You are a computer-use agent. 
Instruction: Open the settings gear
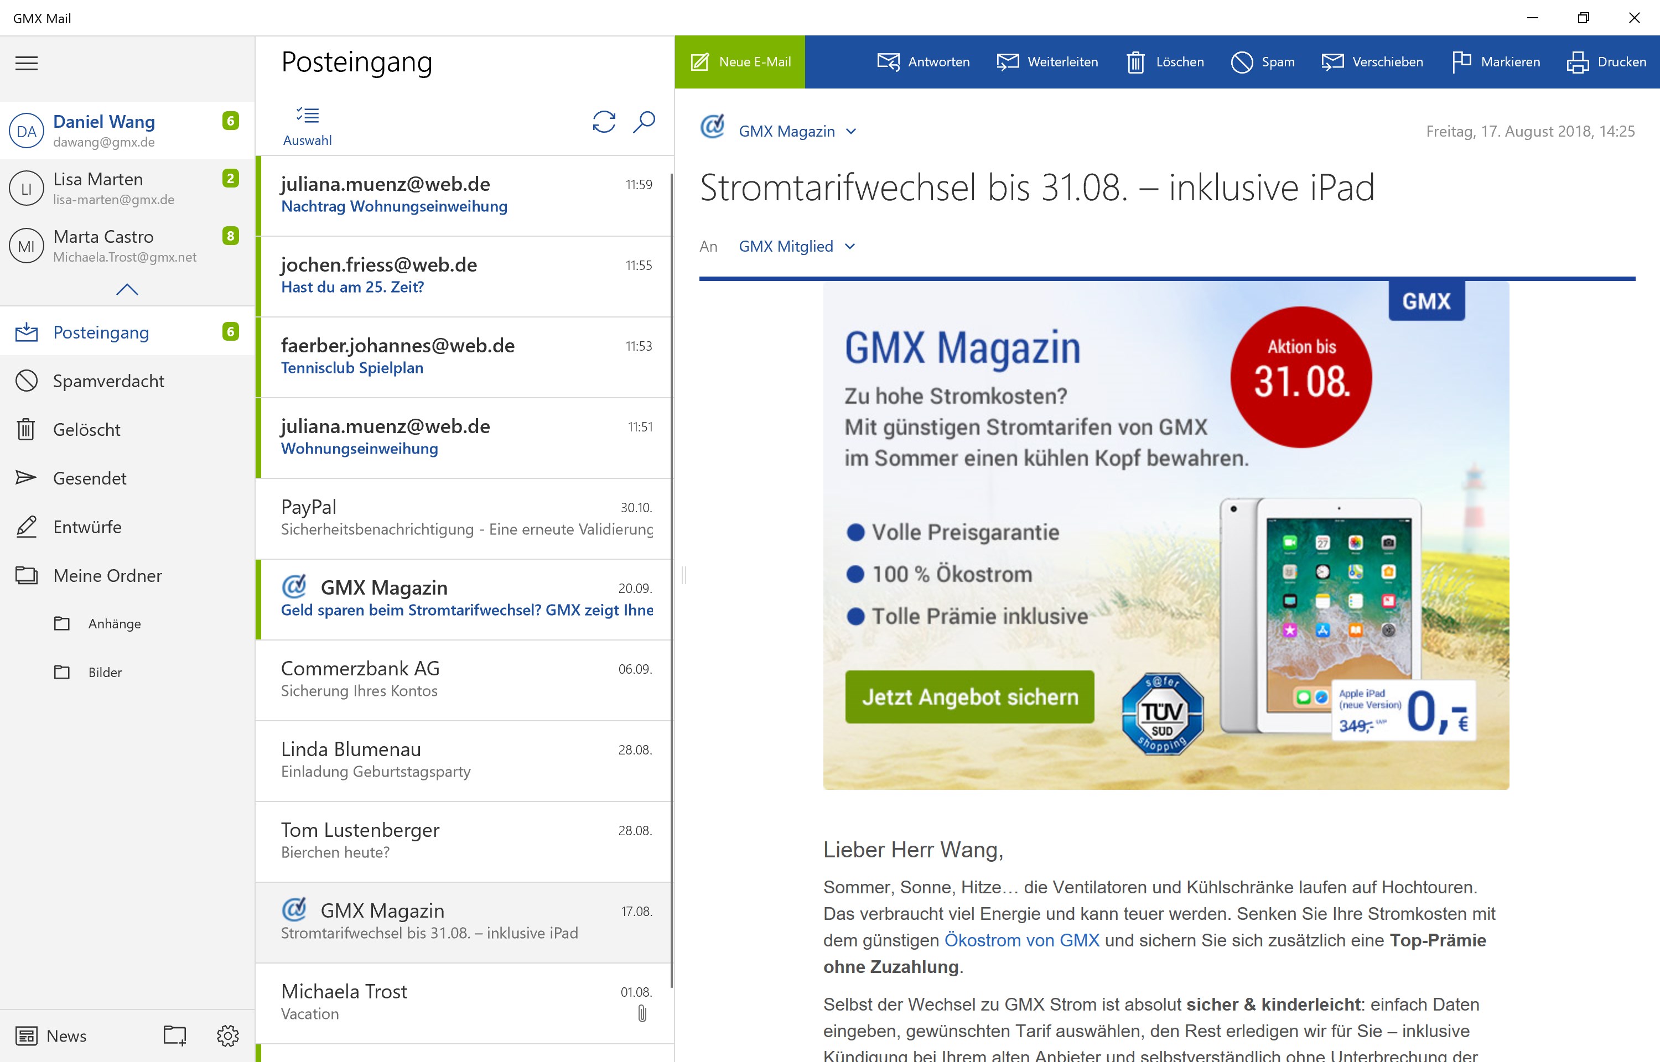[x=227, y=1035]
